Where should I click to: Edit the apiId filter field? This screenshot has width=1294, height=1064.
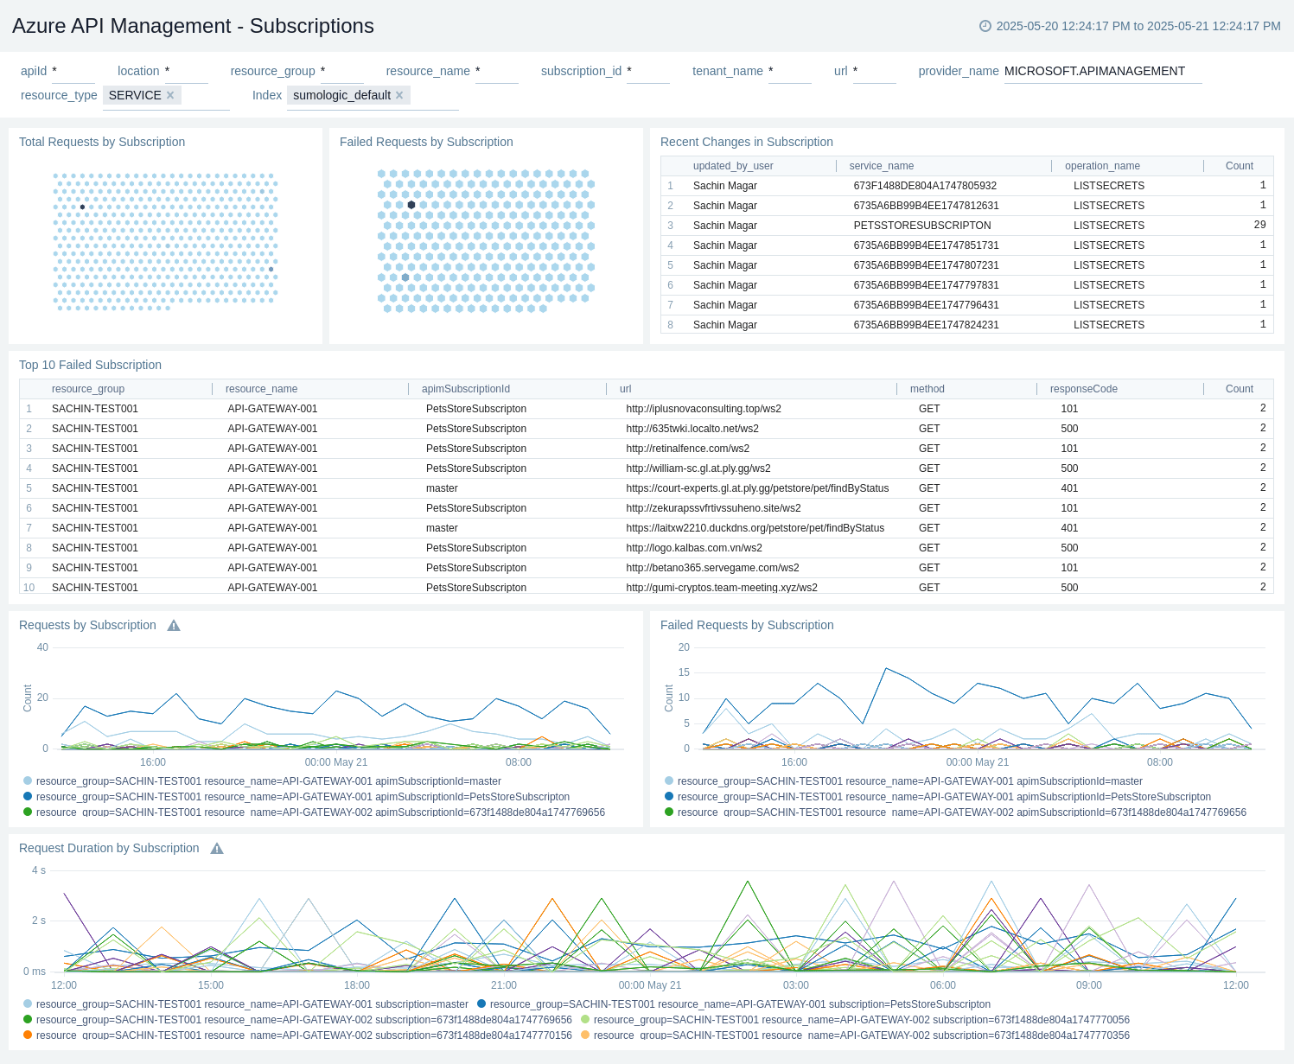pos(73,71)
